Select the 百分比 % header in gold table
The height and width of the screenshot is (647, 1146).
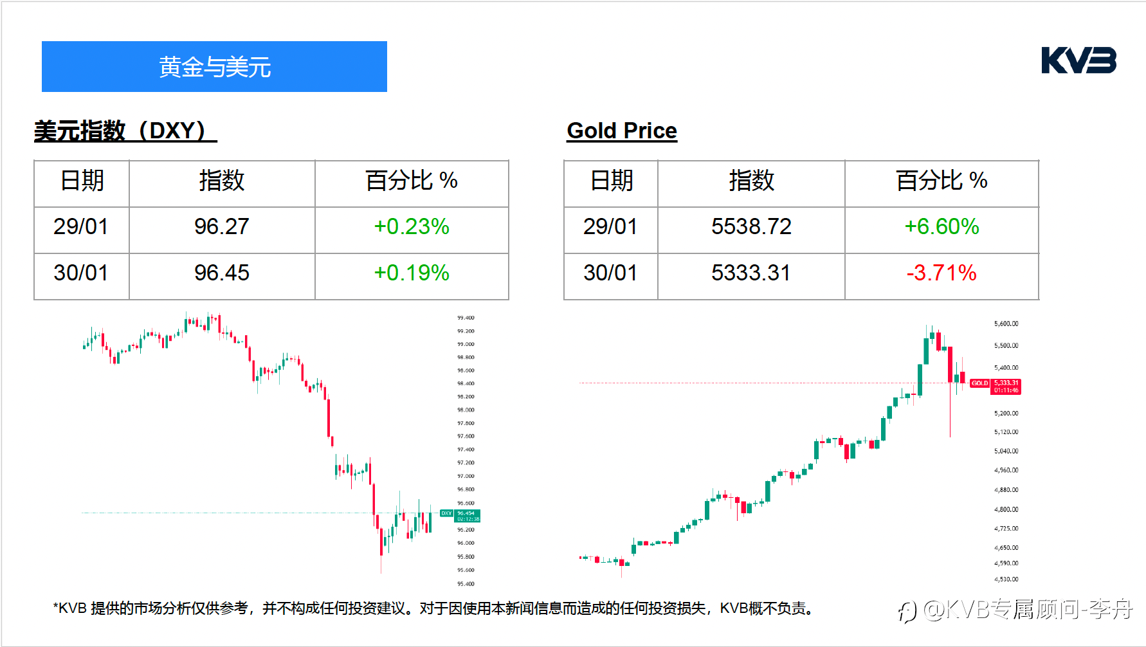[941, 181]
